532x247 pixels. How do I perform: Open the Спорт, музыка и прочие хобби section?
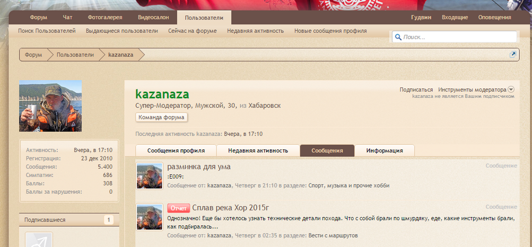point(349,186)
